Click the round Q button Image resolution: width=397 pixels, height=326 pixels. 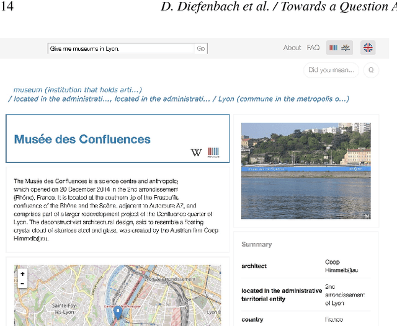click(x=371, y=70)
